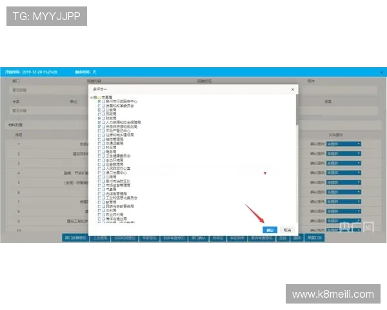Close the 多评合一 dialog with X
This screenshot has height=310, width=387.
pos(293,88)
